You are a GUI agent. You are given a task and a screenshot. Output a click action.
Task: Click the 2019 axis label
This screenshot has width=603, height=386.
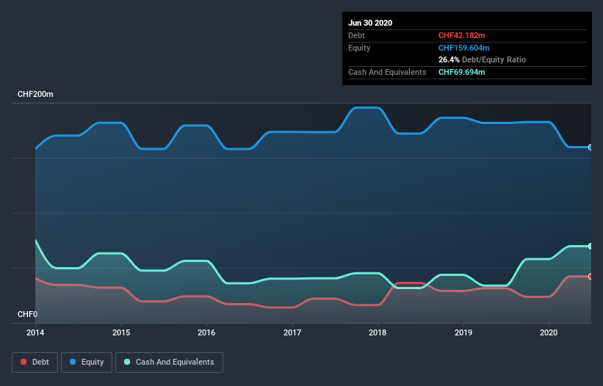coord(463,332)
